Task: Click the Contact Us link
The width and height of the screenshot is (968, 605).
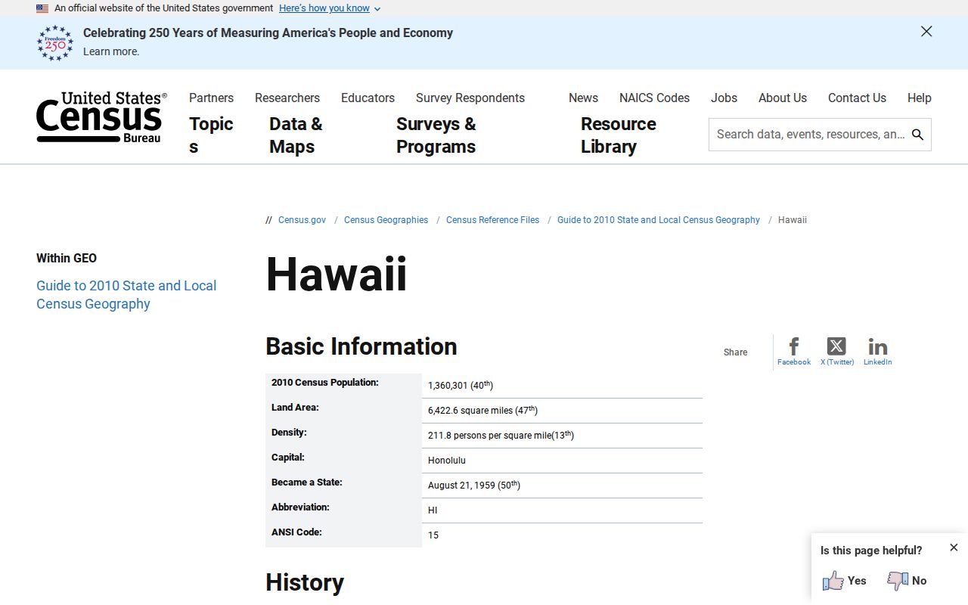Action: point(857,98)
